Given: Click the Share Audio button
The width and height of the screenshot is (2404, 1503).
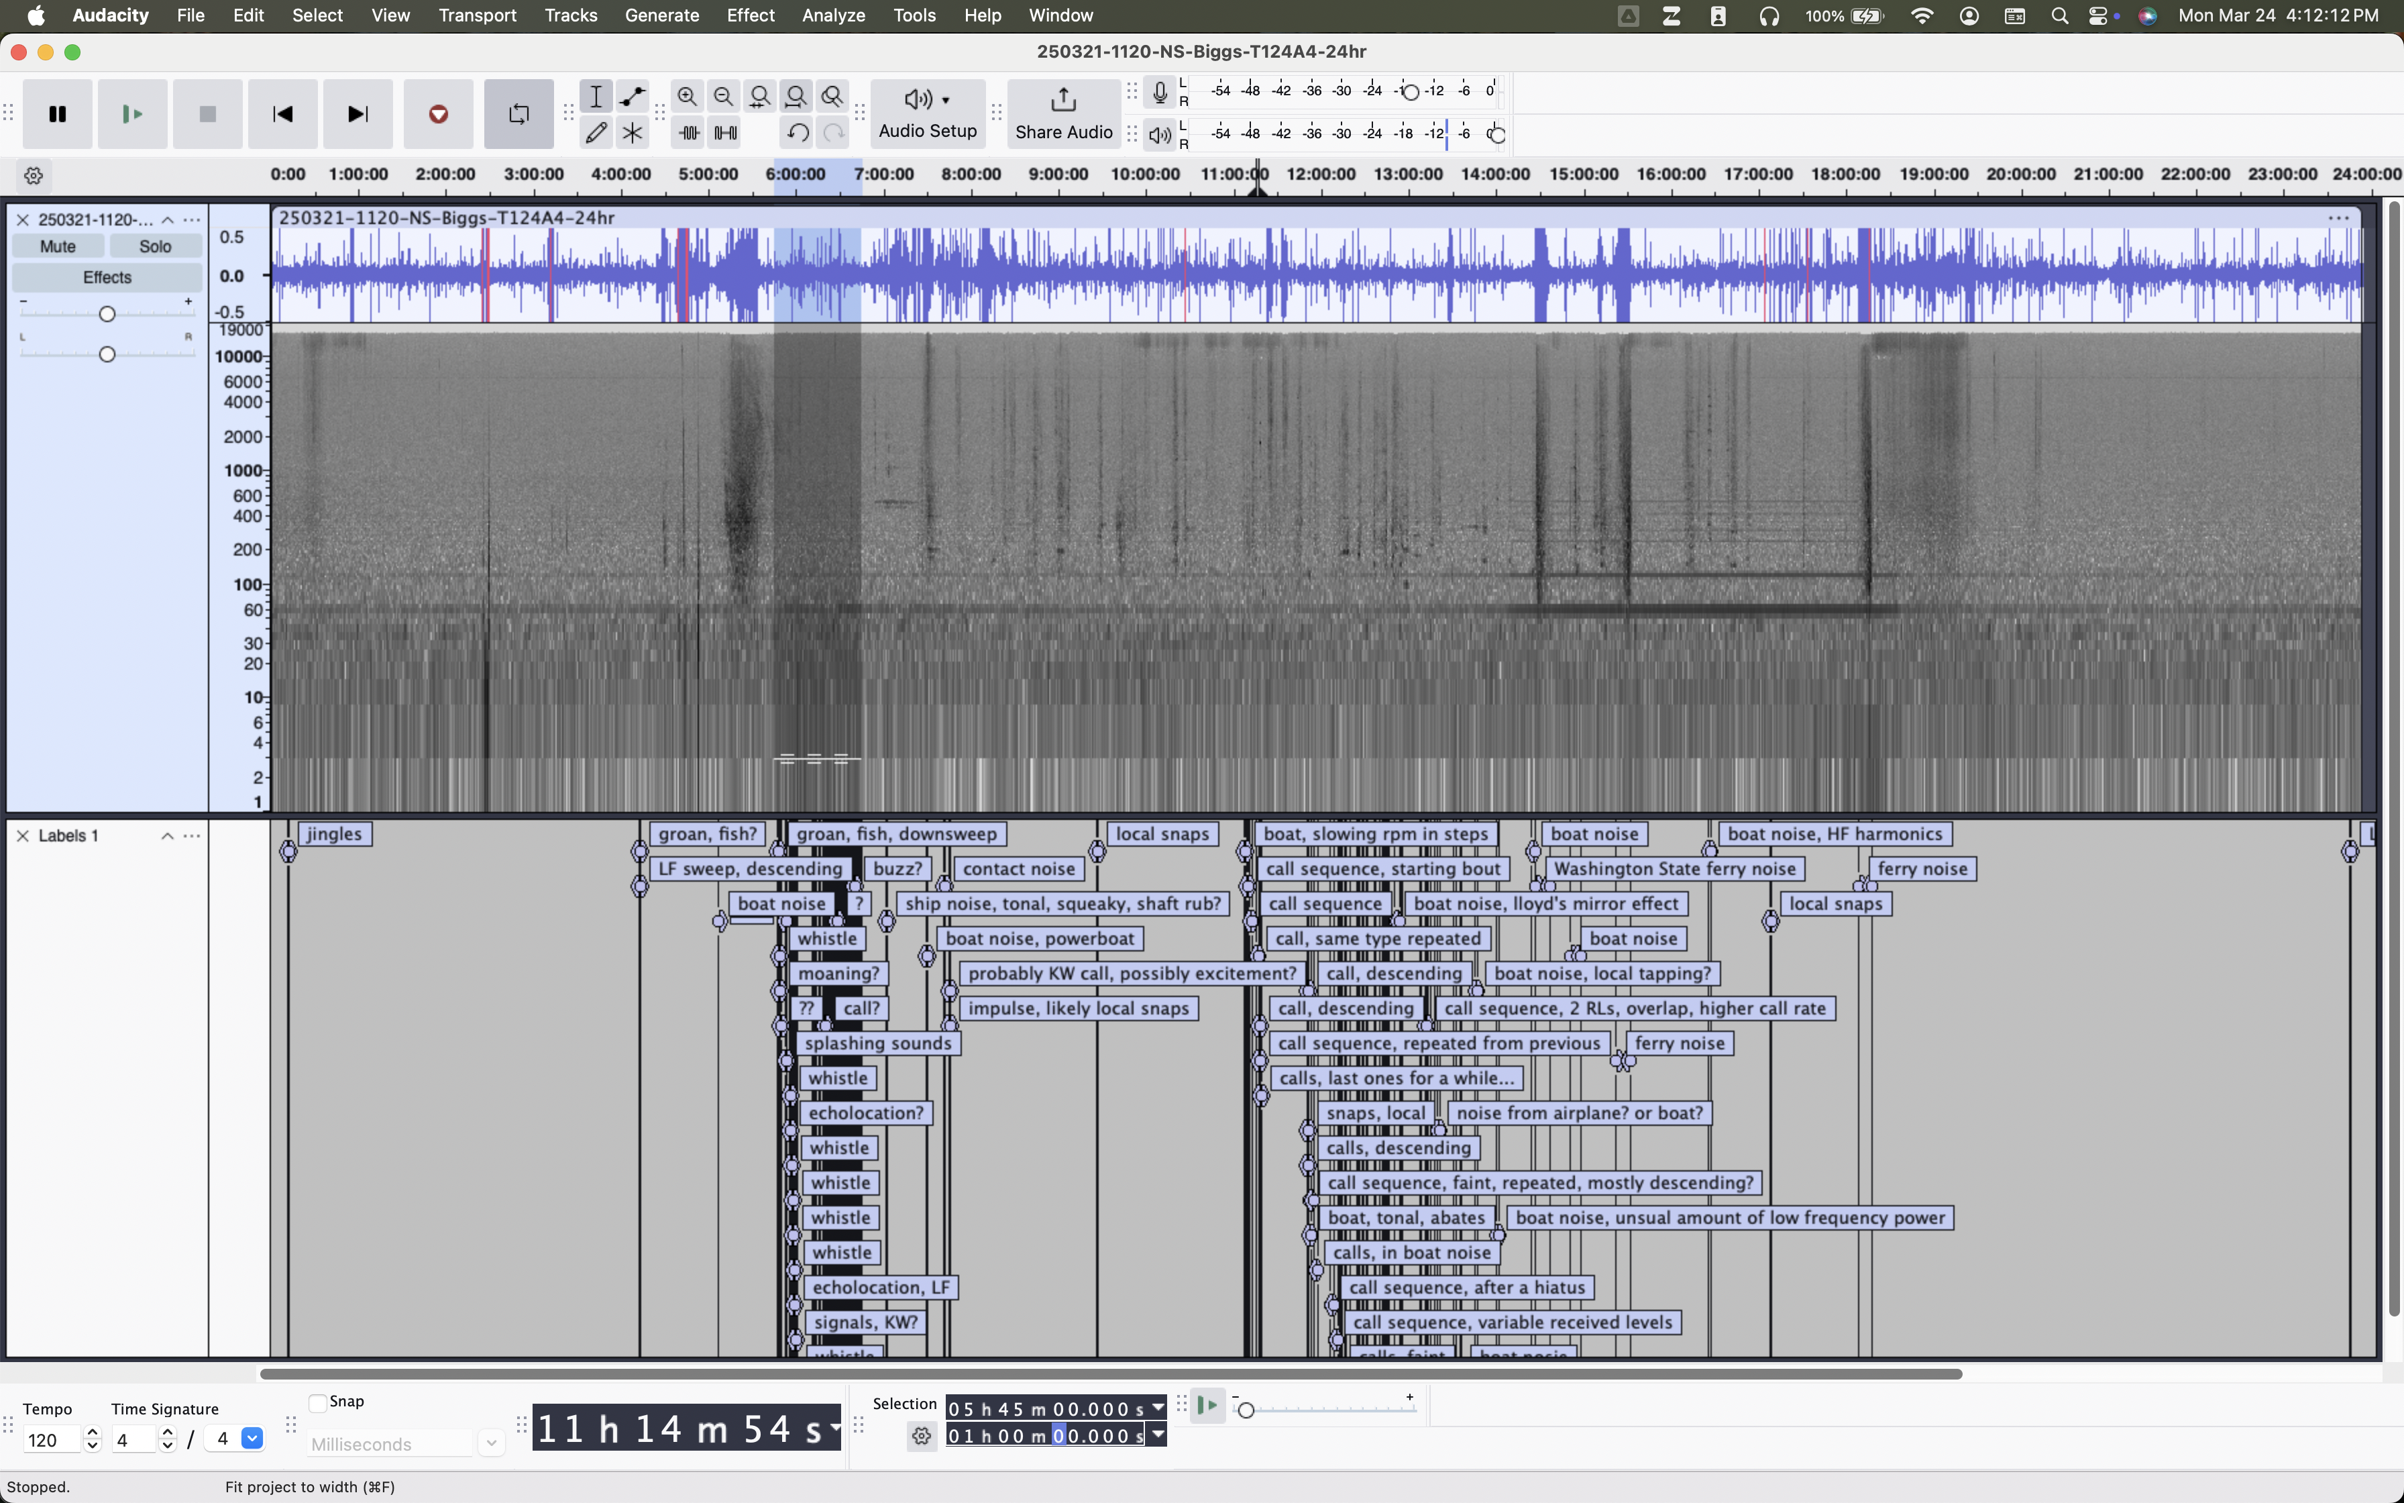Looking at the screenshot, I should coord(1063,113).
